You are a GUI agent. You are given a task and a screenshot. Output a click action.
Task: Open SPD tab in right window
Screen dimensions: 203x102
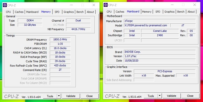[158, 11]
